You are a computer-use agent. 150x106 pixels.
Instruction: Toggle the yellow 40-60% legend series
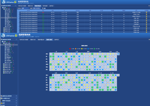tap(84, 49)
